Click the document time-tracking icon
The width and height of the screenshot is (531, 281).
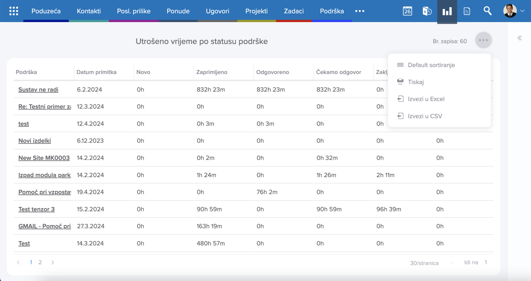[427, 11]
